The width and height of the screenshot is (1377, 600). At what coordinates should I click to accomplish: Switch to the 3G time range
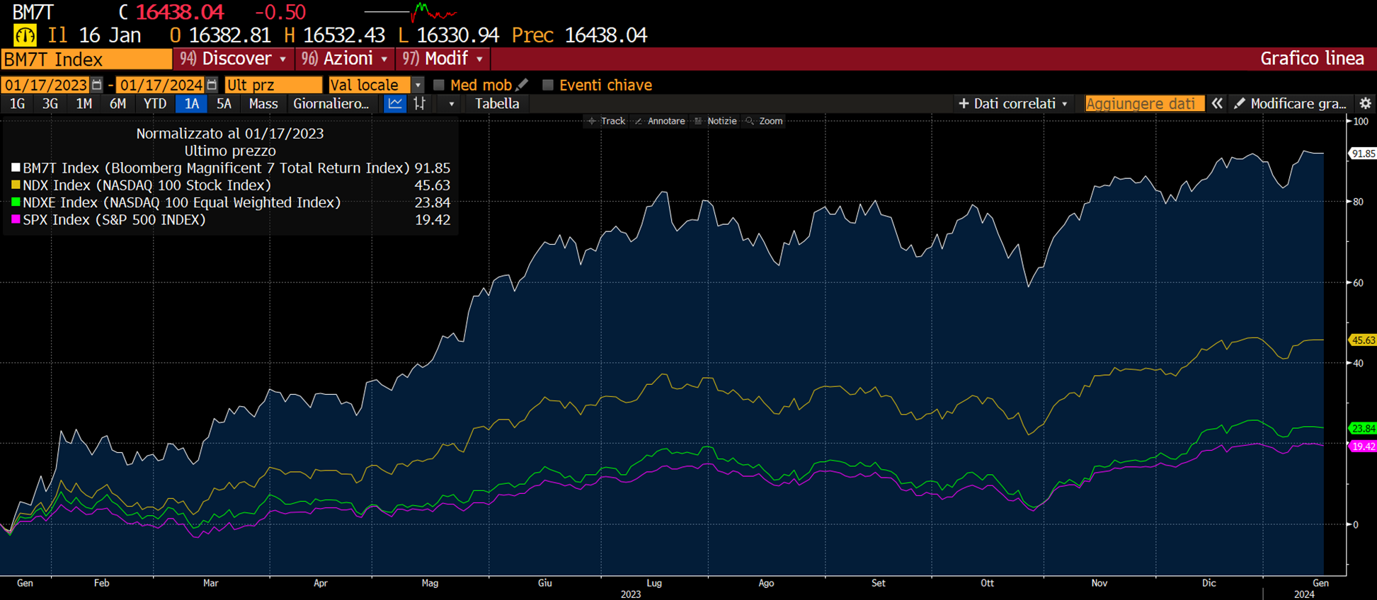point(50,103)
